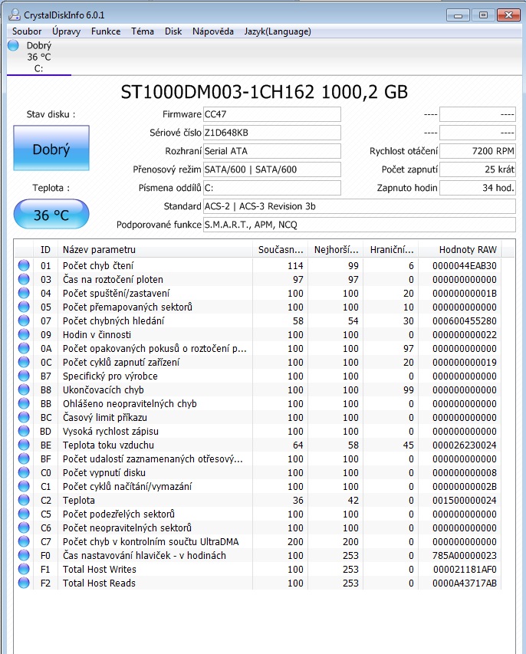This screenshot has width=526, height=654.
Task: Click status icon of row BE Teplota toku vzduchu
Action: coord(24,445)
